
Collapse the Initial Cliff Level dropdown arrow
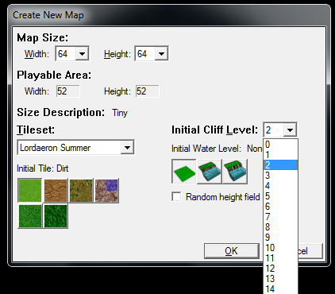(x=290, y=130)
